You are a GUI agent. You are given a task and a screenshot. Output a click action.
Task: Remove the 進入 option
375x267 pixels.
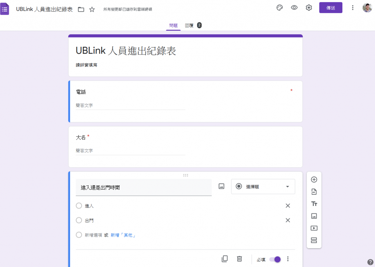point(288,206)
